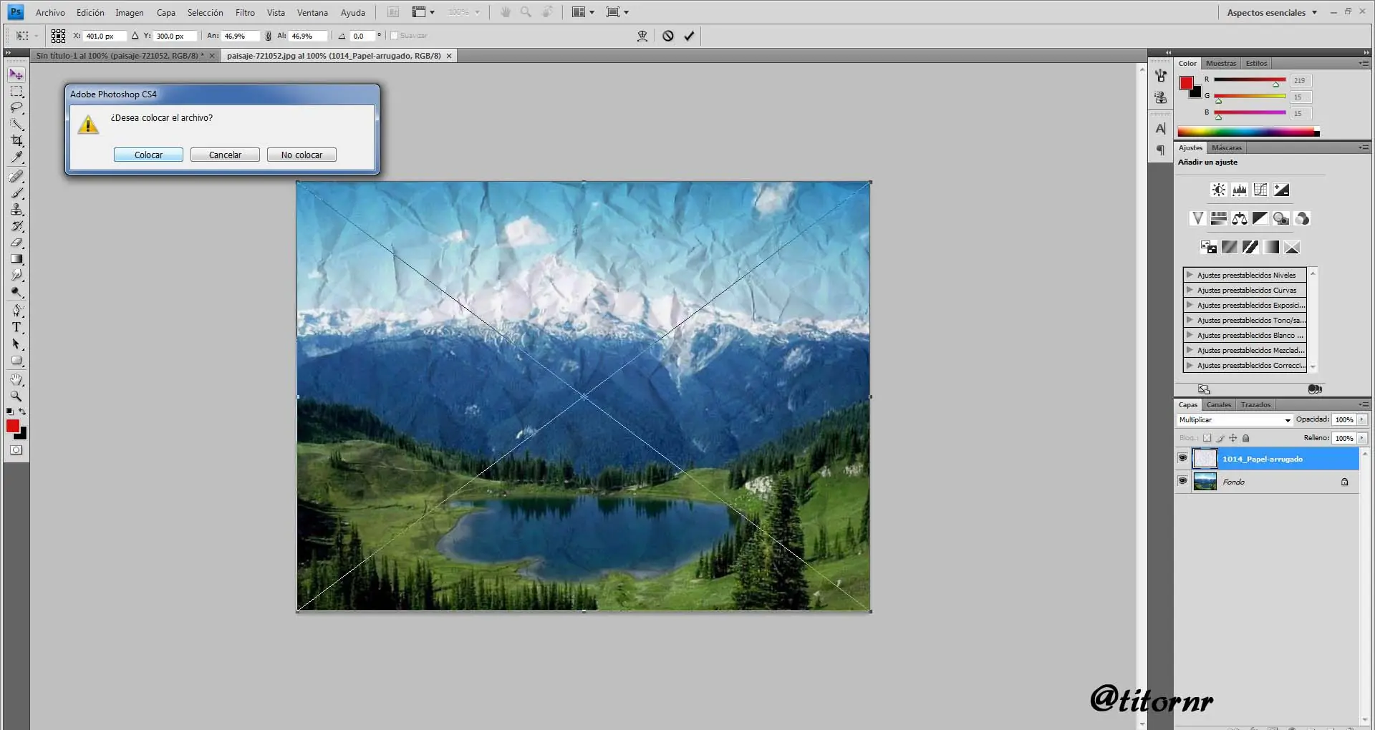Select the Crop tool in toolbox
This screenshot has height=730, width=1375.
tap(16, 141)
